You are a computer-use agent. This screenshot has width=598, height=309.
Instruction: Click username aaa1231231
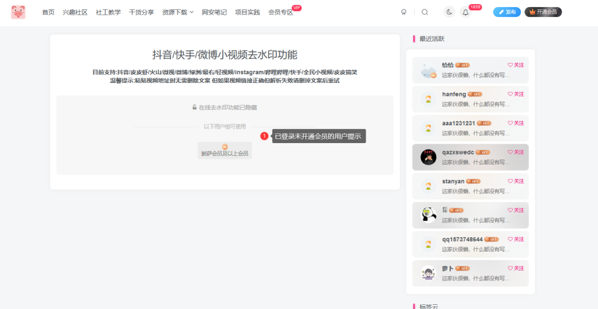[458, 123]
